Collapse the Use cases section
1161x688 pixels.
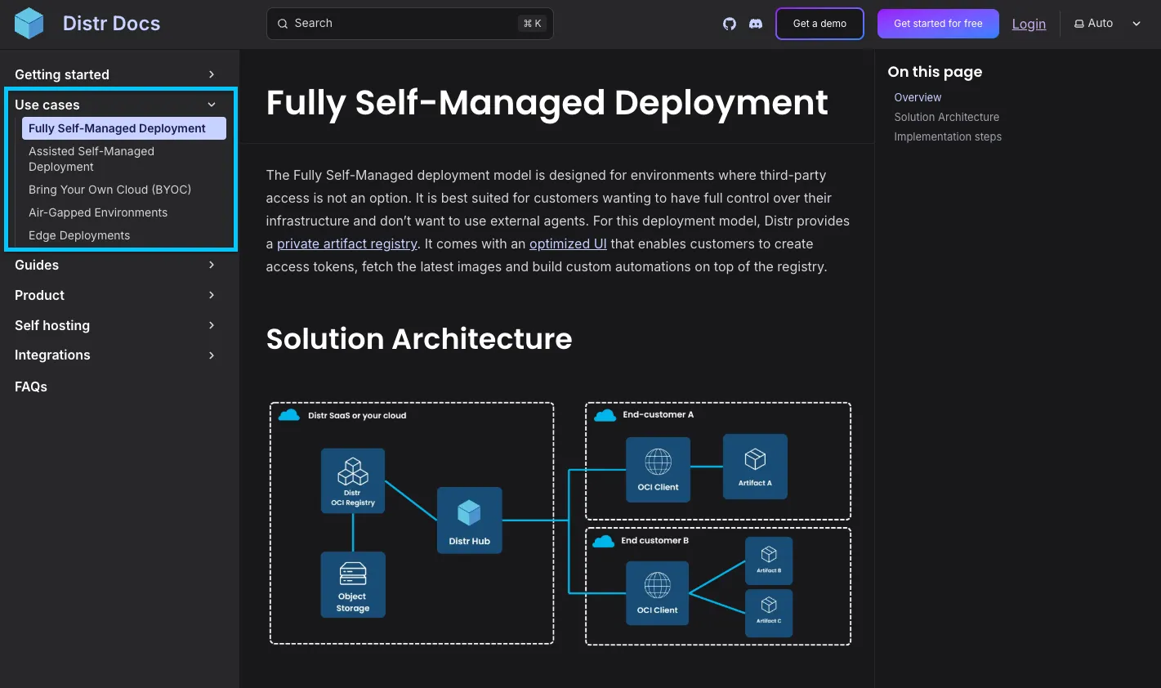coord(212,105)
